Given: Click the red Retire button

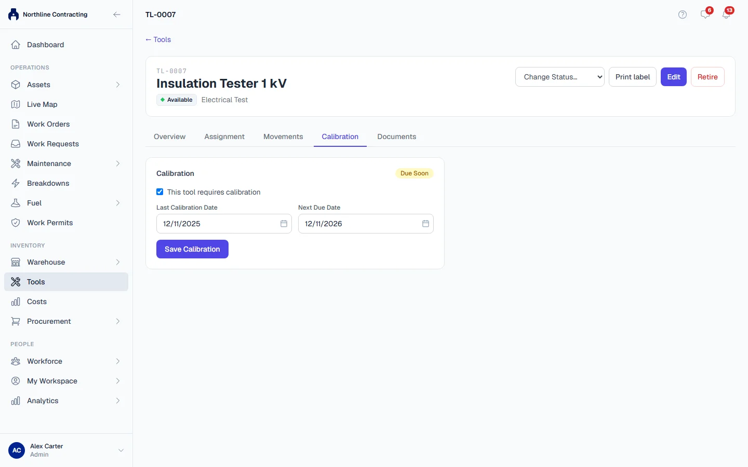Looking at the screenshot, I should (x=707, y=77).
